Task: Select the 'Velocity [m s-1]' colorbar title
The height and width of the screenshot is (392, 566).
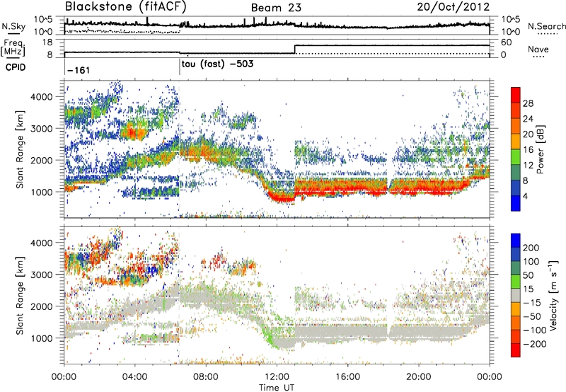Action: pos(554,295)
